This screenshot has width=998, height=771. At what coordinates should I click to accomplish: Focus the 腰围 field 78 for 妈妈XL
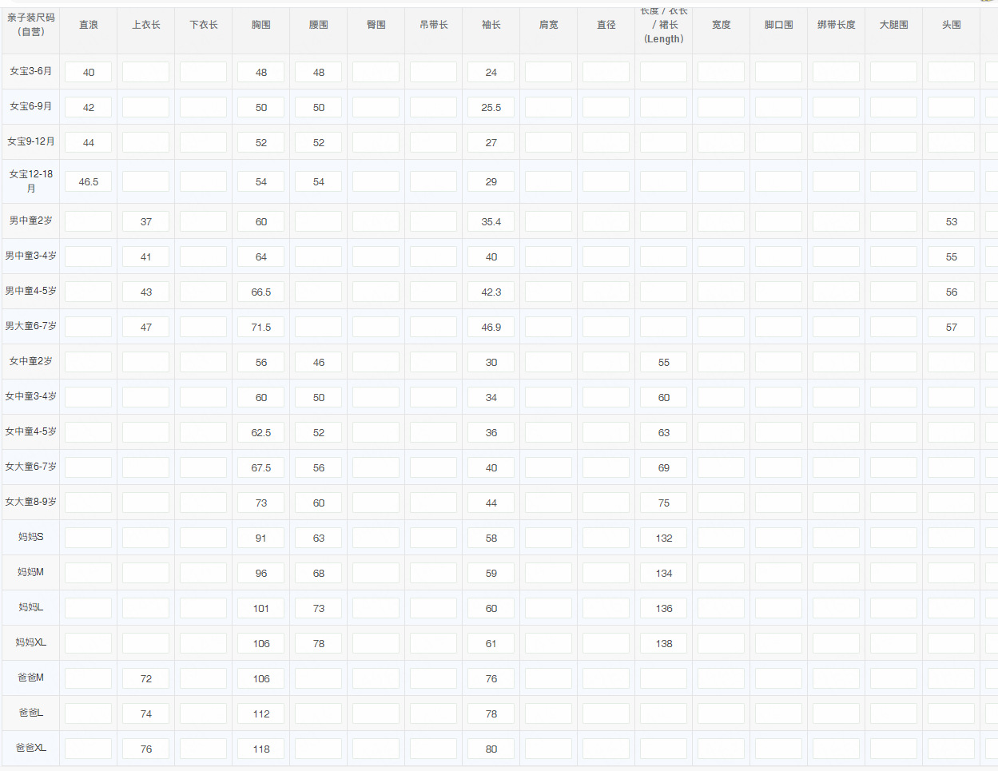319,643
